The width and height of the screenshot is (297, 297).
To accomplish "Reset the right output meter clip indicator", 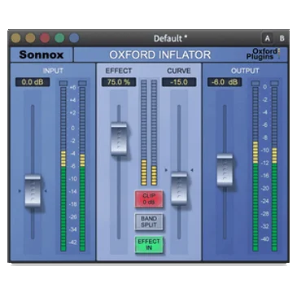I will pos(274,83).
